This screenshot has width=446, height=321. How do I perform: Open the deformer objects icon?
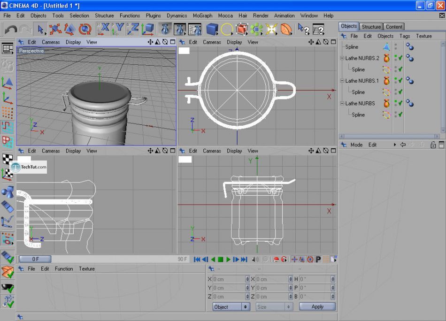tap(286, 29)
